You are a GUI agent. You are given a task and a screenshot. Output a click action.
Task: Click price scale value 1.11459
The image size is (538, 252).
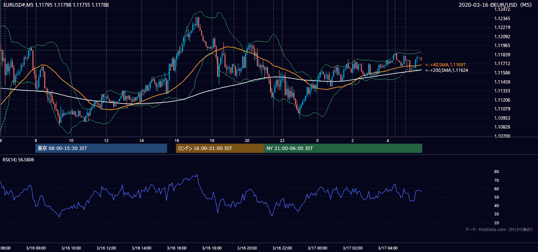click(502, 82)
